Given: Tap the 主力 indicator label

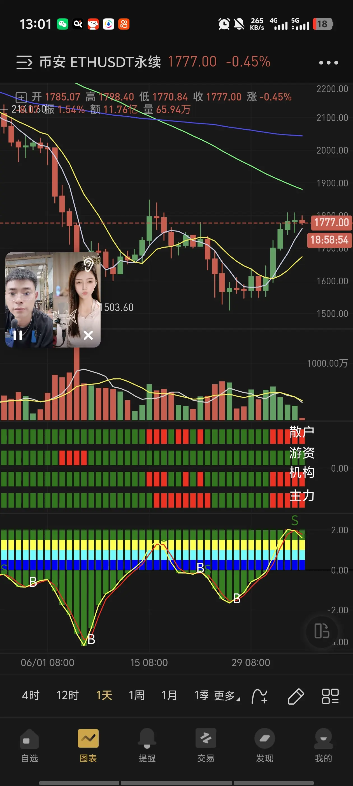Looking at the screenshot, I should [x=301, y=495].
